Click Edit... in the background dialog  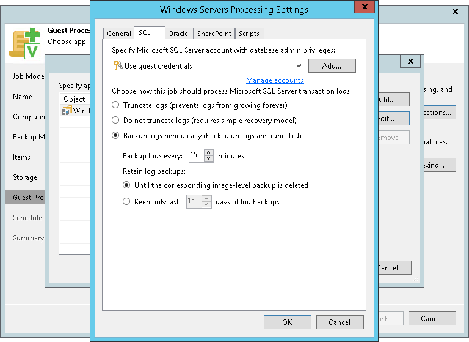[394, 119]
